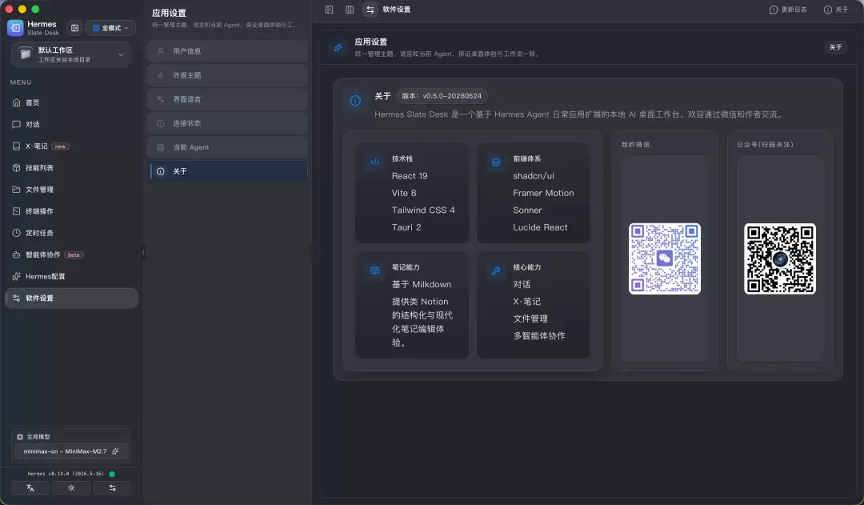864x505 pixels.
Task: Click swap arrows icon before 软件设置 title
Action: [370, 10]
